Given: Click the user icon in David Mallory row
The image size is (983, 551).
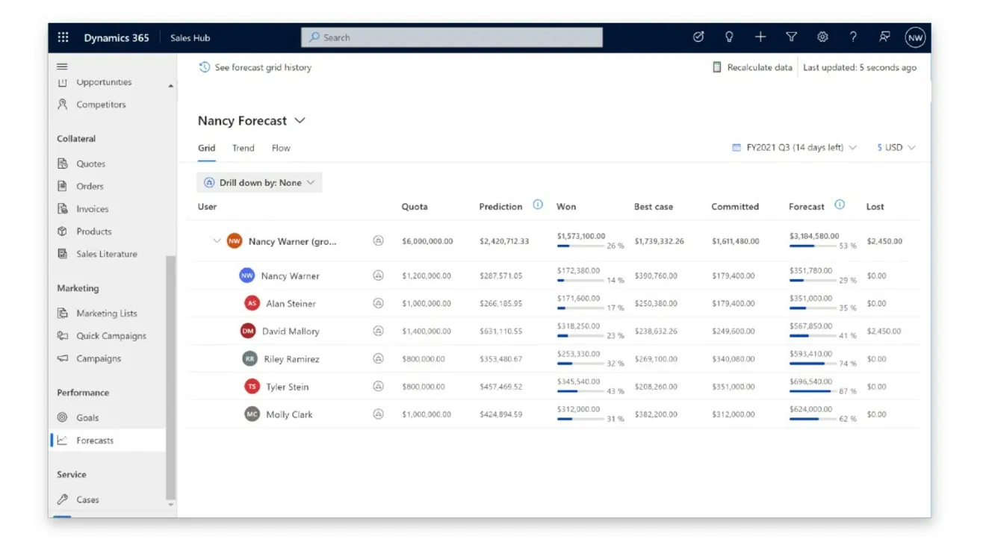Looking at the screenshot, I should tap(378, 331).
